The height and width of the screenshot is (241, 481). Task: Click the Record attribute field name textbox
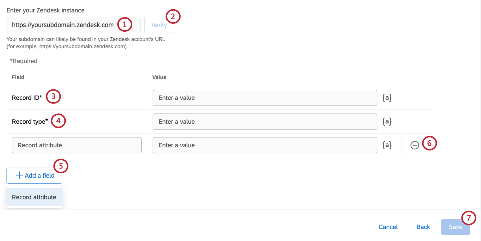[77, 145]
